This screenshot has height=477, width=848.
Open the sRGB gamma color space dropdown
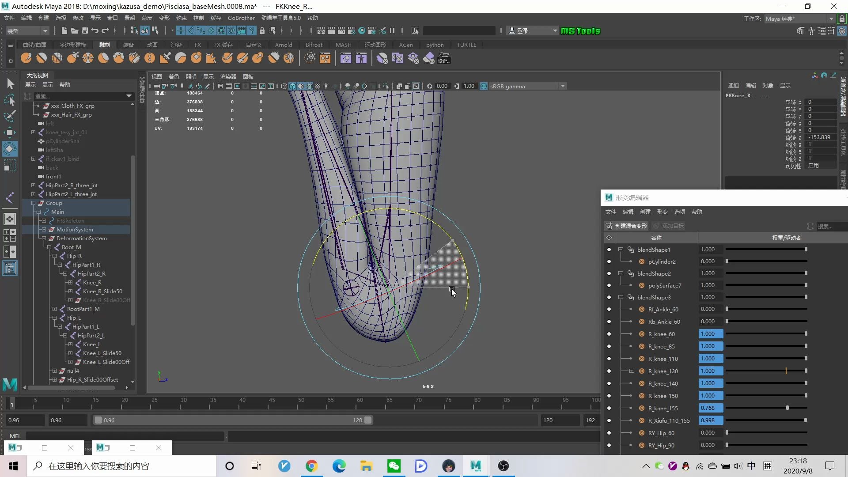pos(563,86)
